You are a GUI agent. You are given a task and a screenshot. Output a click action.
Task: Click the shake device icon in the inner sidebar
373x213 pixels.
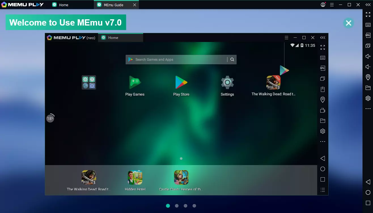323,89
